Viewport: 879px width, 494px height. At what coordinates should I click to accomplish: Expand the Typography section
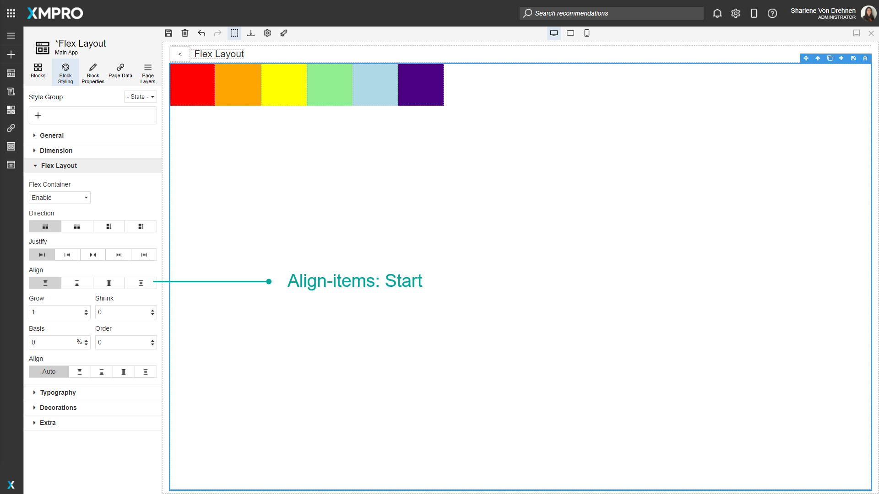pos(58,392)
